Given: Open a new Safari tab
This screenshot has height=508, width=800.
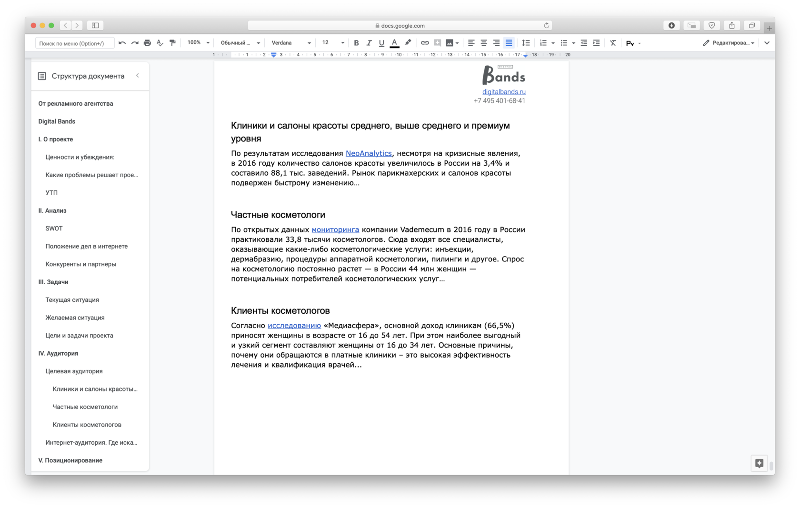Looking at the screenshot, I should pyautogui.click(x=769, y=28).
